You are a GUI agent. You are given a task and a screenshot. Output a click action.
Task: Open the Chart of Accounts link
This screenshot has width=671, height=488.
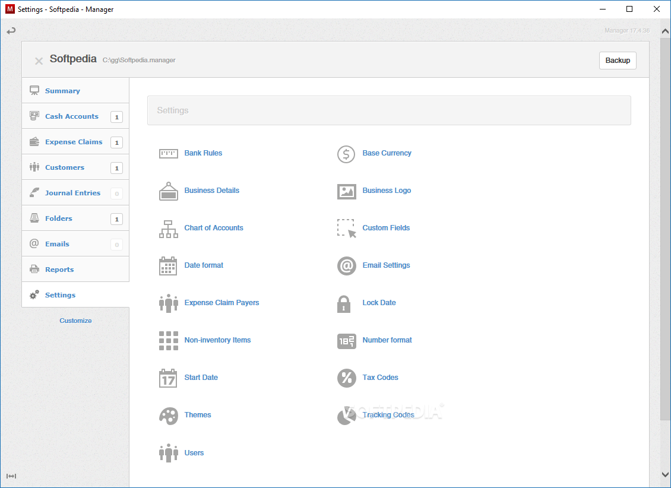214,228
